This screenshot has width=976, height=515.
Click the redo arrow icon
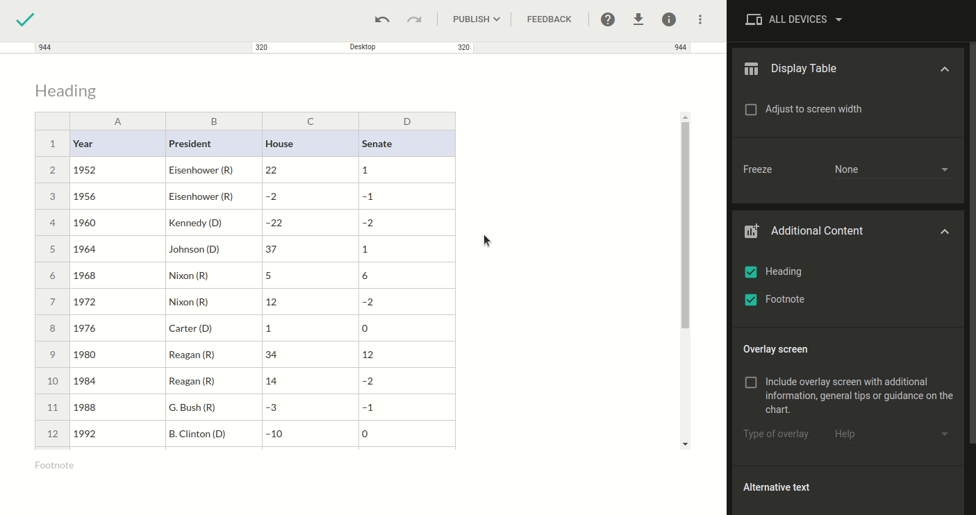(414, 19)
